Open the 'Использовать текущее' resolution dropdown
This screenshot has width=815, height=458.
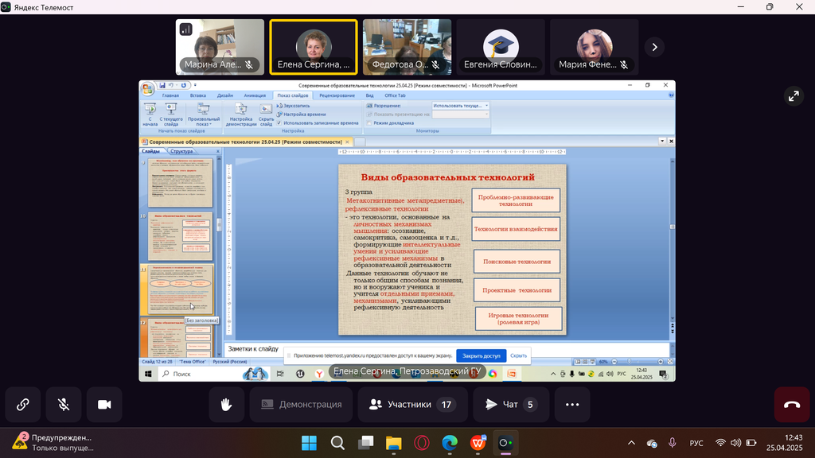coord(461,105)
